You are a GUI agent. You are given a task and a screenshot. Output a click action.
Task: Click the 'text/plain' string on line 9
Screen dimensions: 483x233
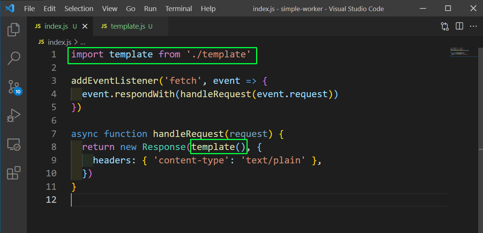pyautogui.click(x=273, y=160)
